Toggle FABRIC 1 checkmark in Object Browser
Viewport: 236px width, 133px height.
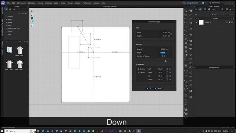(x=197, y=22)
